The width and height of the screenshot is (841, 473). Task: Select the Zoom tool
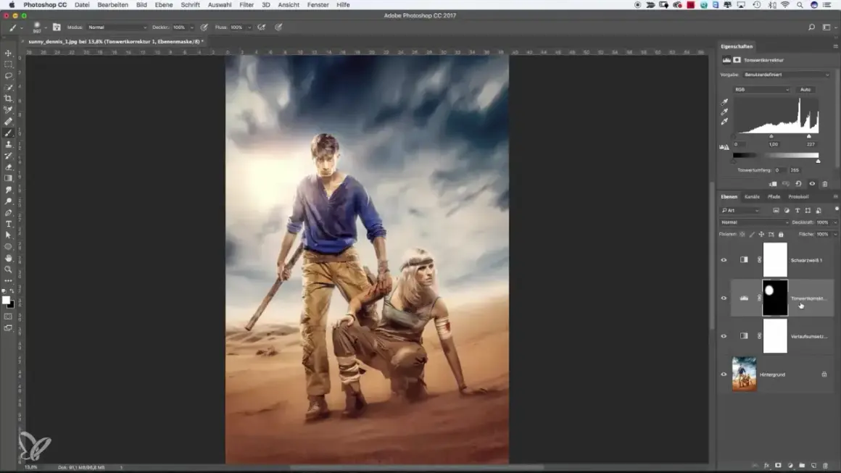(x=8, y=269)
